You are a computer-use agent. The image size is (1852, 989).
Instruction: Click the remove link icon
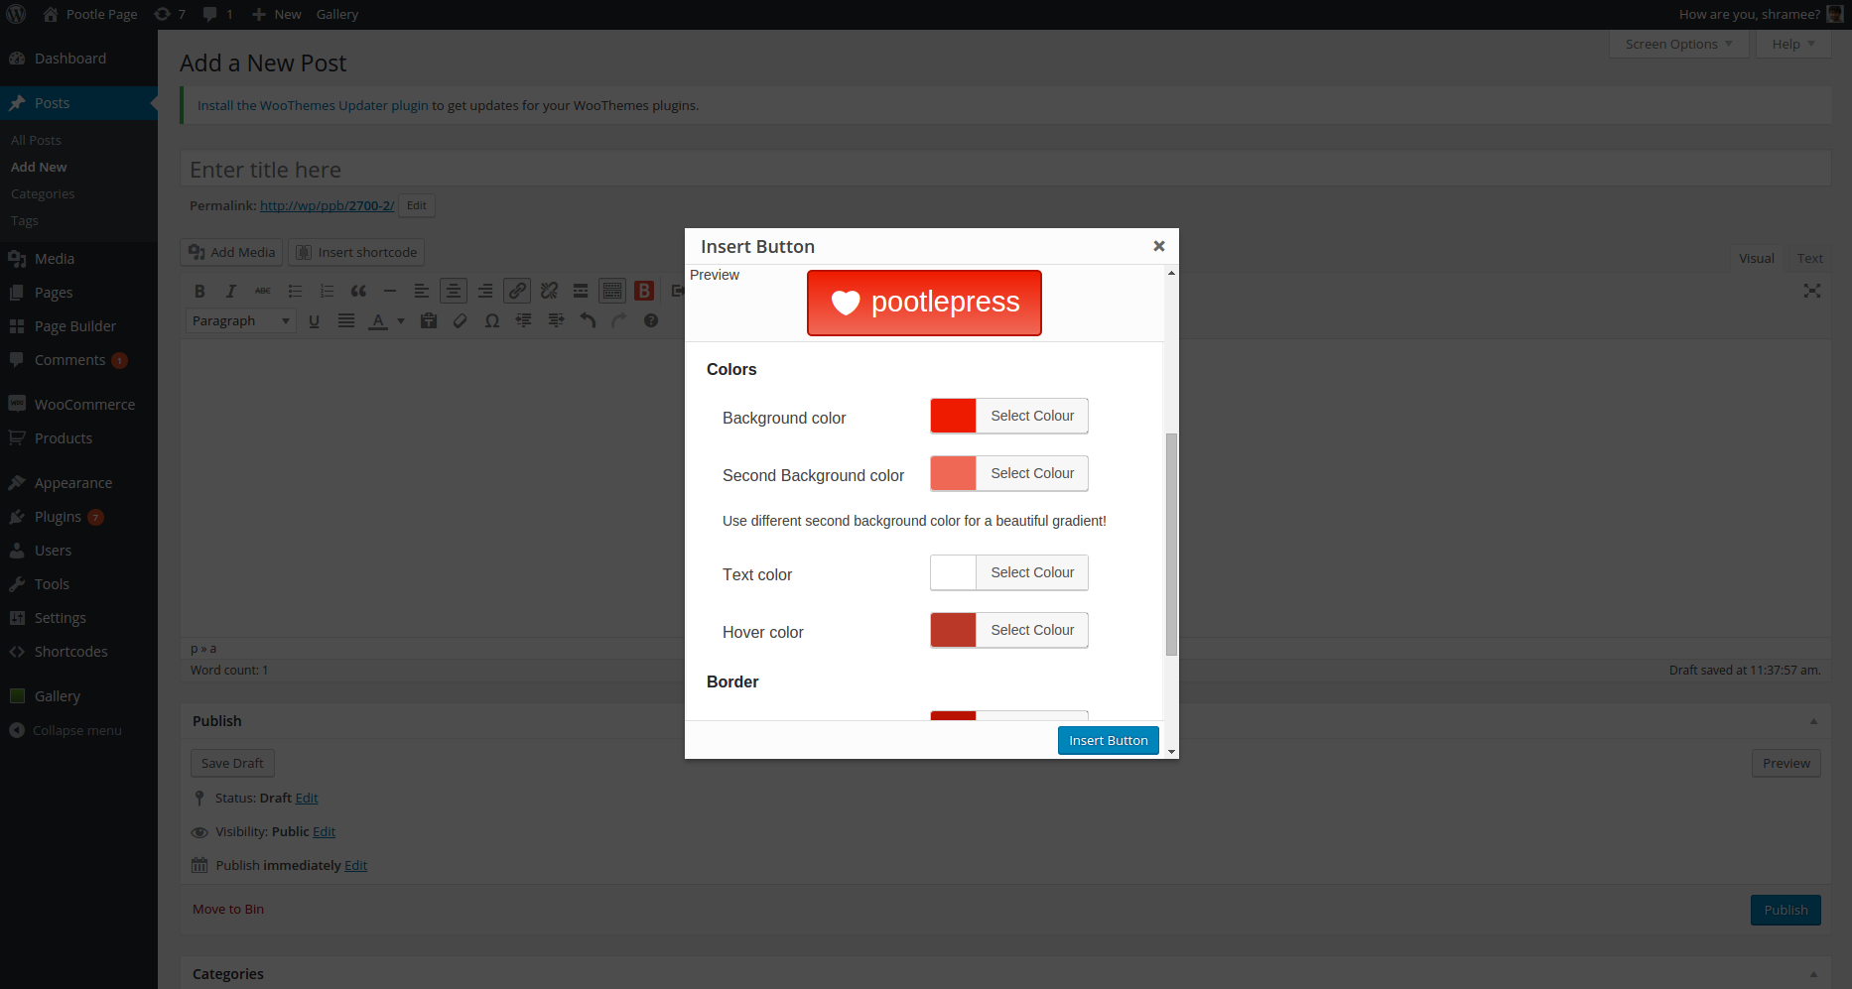[549, 291]
